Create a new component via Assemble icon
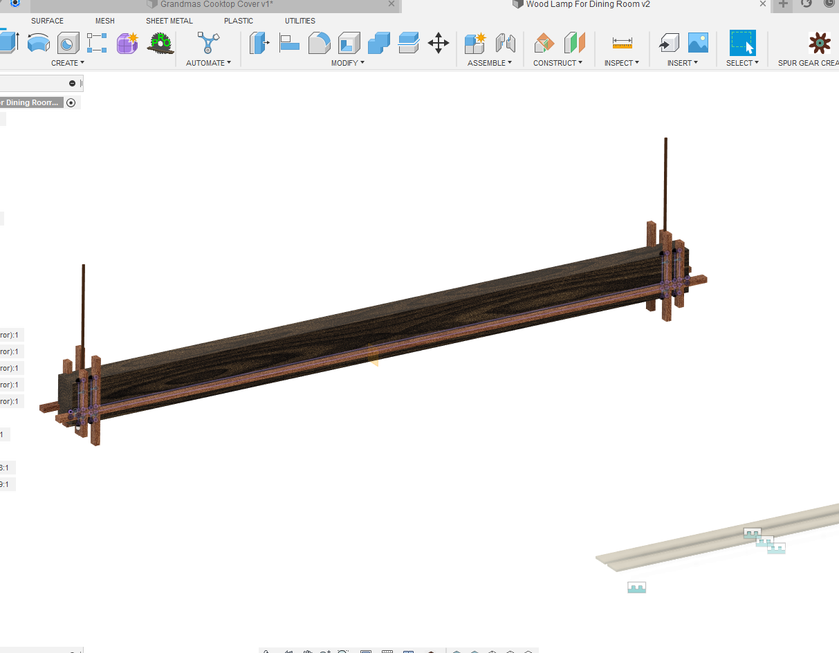The image size is (839, 653). point(474,43)
